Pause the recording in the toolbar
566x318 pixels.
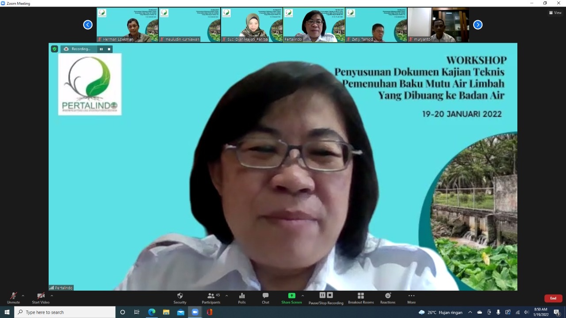pyautogui.click(x=322, y=295)
